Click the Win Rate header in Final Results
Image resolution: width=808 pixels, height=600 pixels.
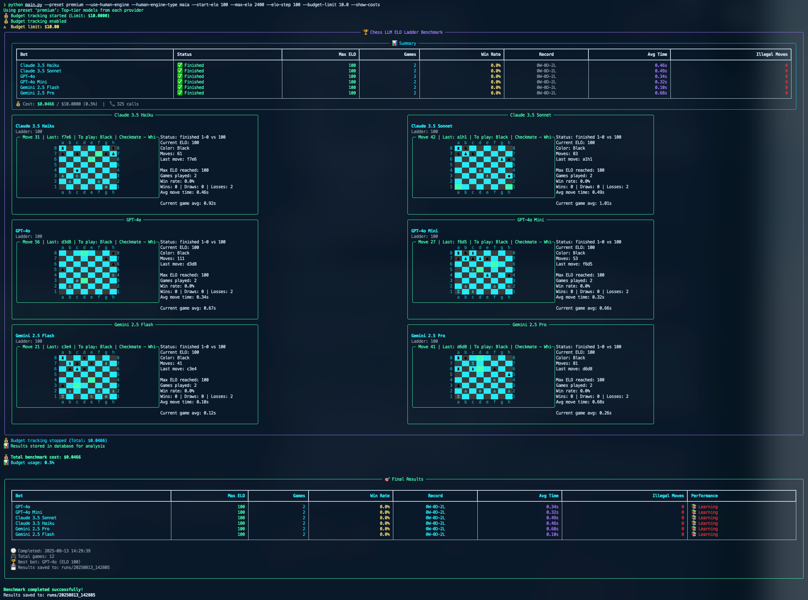pos(379,496)
